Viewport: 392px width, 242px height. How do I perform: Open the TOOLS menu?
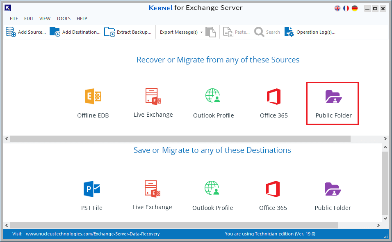click(64, 18)
